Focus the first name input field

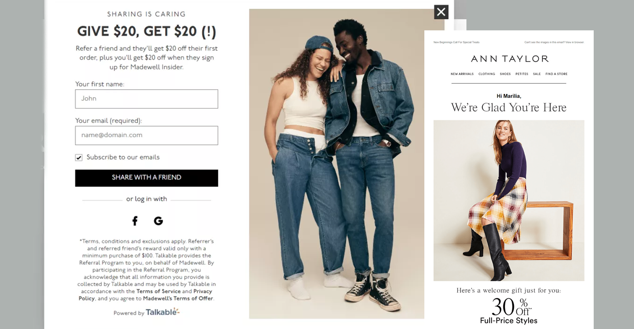[x=146, y=99]
